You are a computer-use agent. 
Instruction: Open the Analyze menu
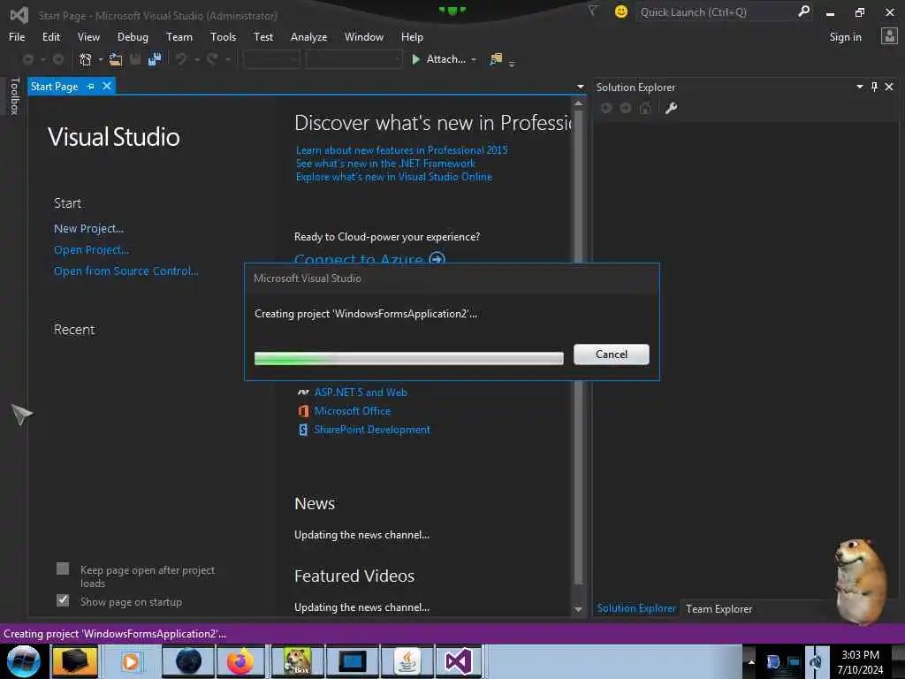click(x=308, y=36)
